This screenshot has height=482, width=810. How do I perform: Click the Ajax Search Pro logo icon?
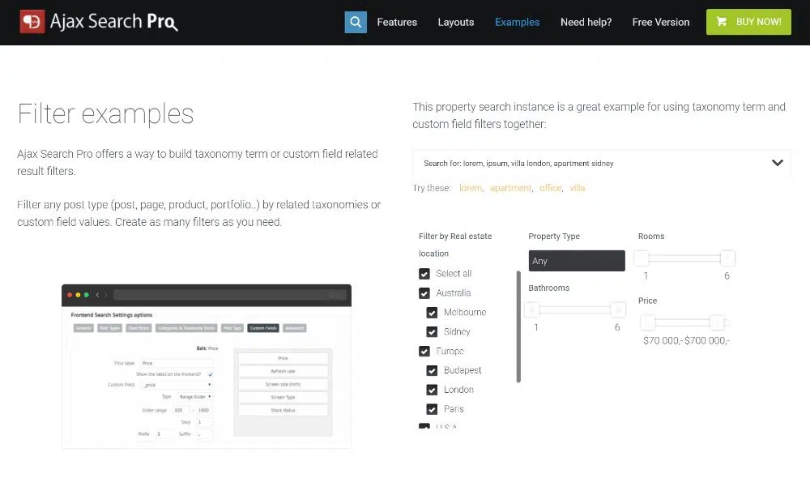point(33,22)
